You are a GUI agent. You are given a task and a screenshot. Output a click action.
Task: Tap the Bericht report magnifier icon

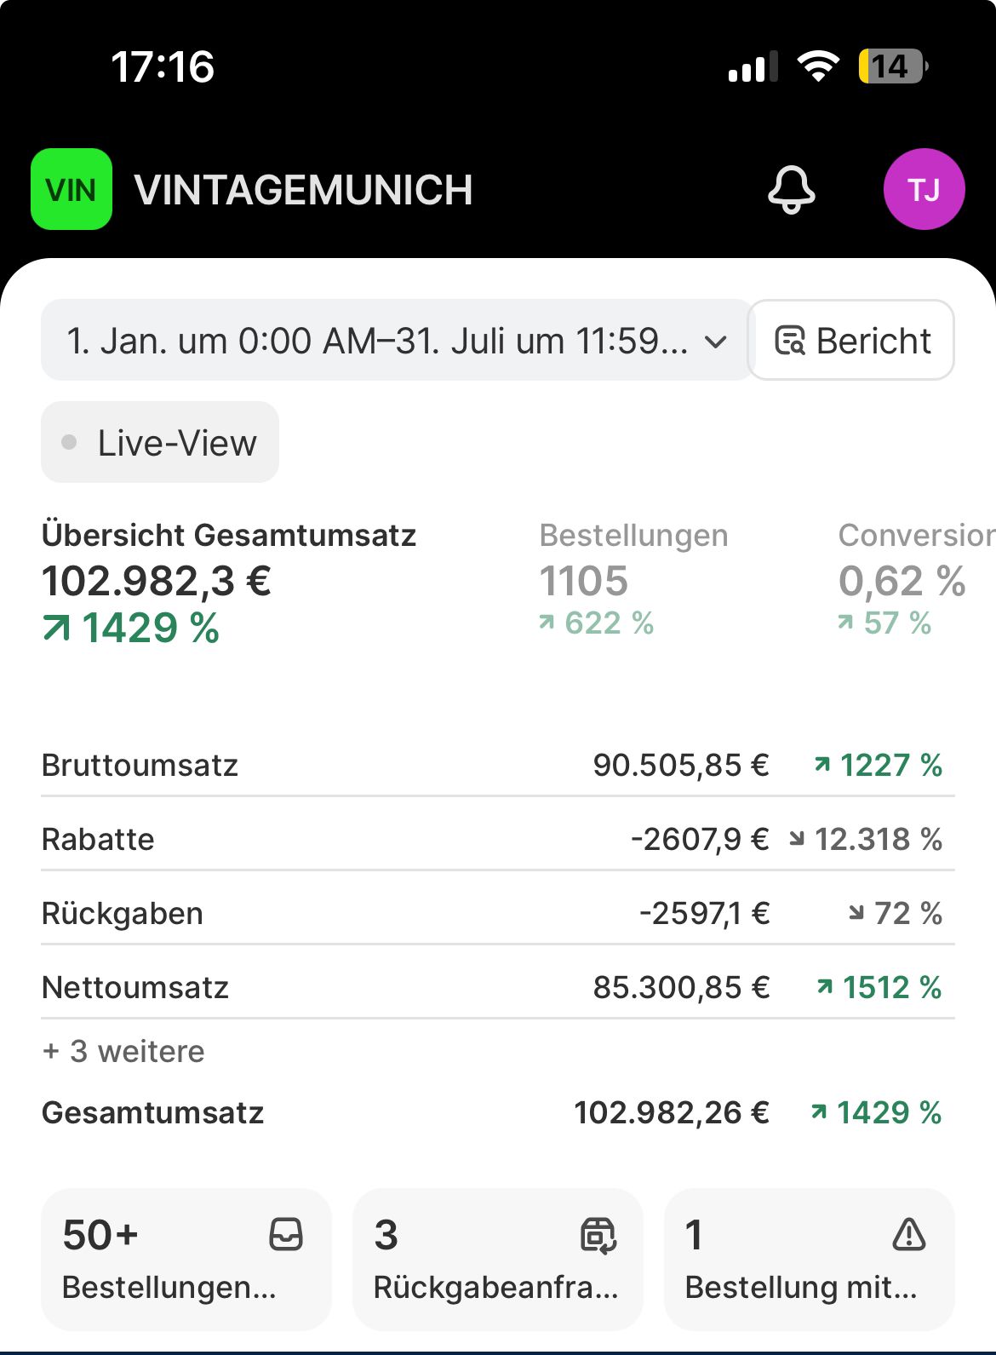click(x=790, y=341)
